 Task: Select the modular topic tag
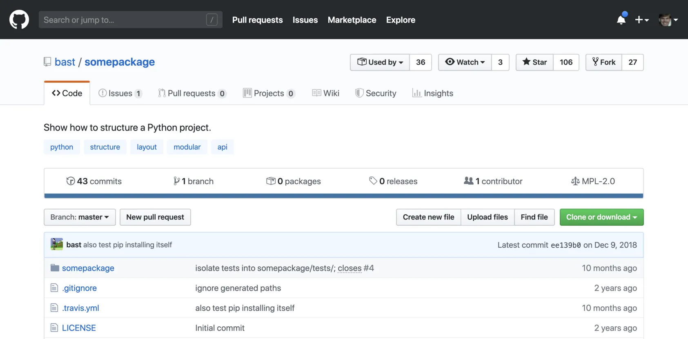[187, 147]
